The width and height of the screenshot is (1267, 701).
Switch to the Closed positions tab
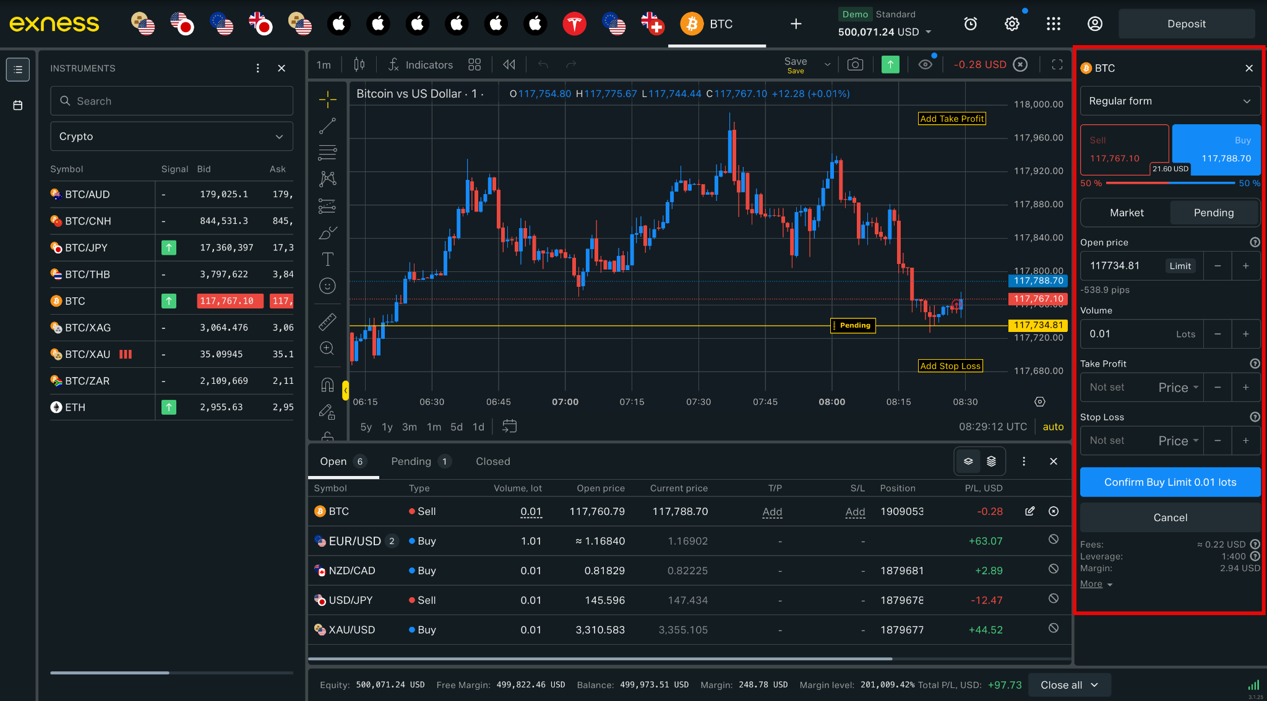493,461
